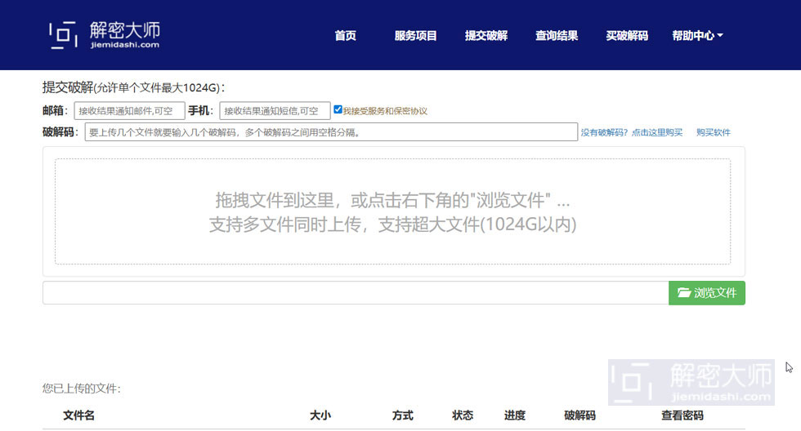Expand the 帮助中心 dropdown menu
Viewport: 801px width, 431px height.
697,36
